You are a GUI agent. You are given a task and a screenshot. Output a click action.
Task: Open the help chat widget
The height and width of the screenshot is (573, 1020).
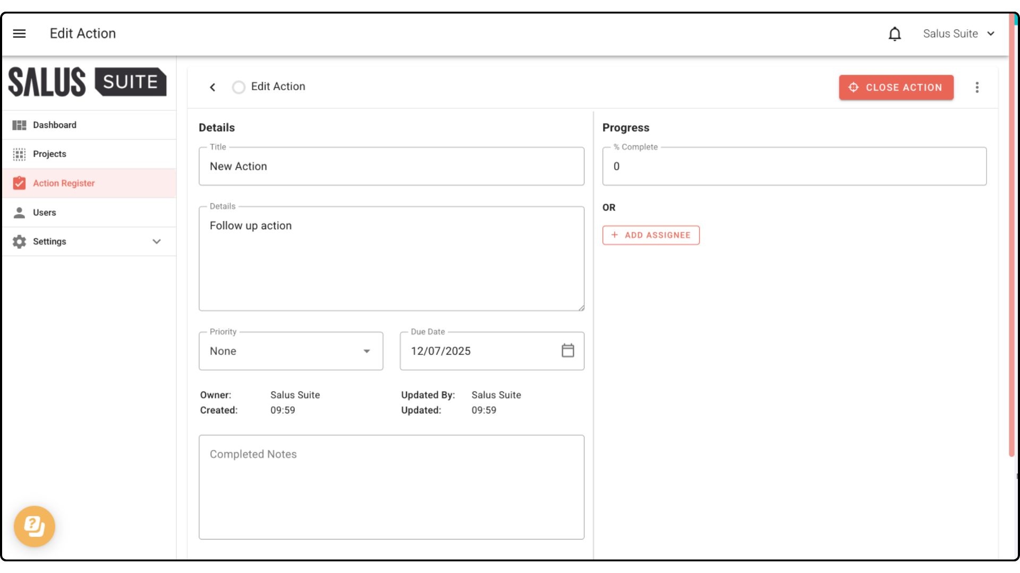pos(35,526)
